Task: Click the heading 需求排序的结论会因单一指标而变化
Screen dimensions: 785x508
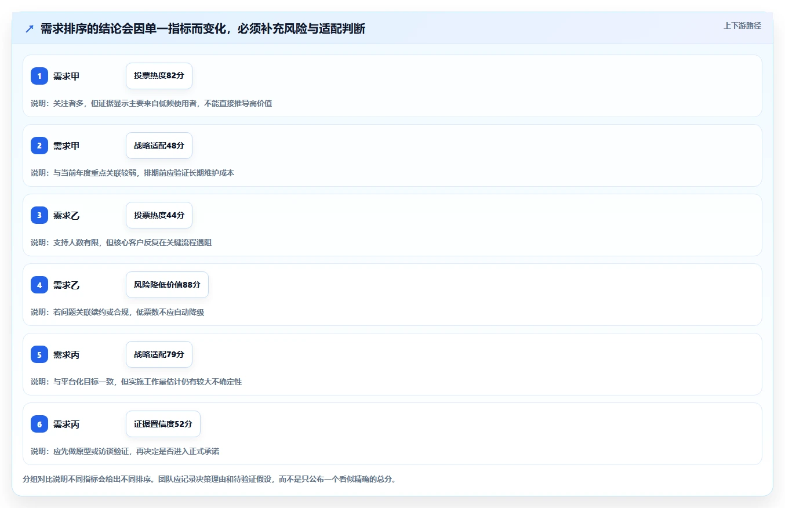Action: click(x=203, y=28)
